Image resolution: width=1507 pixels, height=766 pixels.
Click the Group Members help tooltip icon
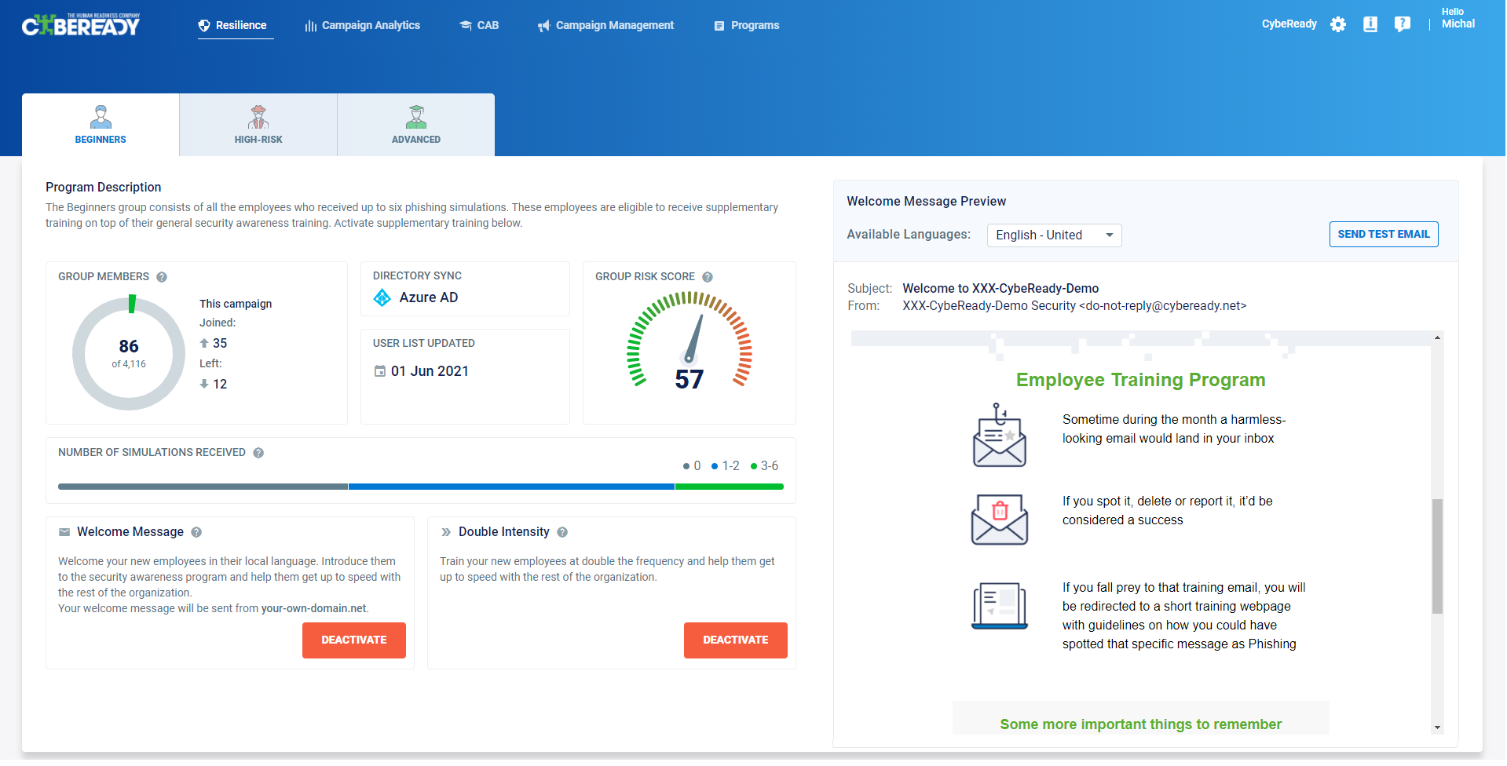[x=162, y=276]
